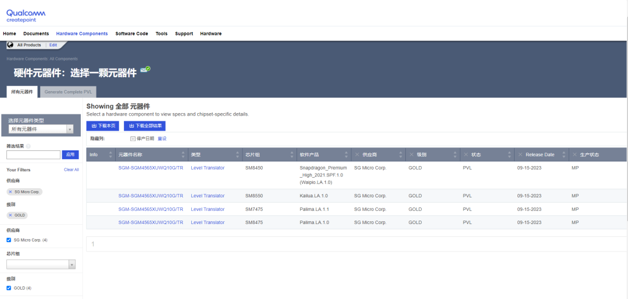Click the 应用 apply button

[x=70, y=154]
